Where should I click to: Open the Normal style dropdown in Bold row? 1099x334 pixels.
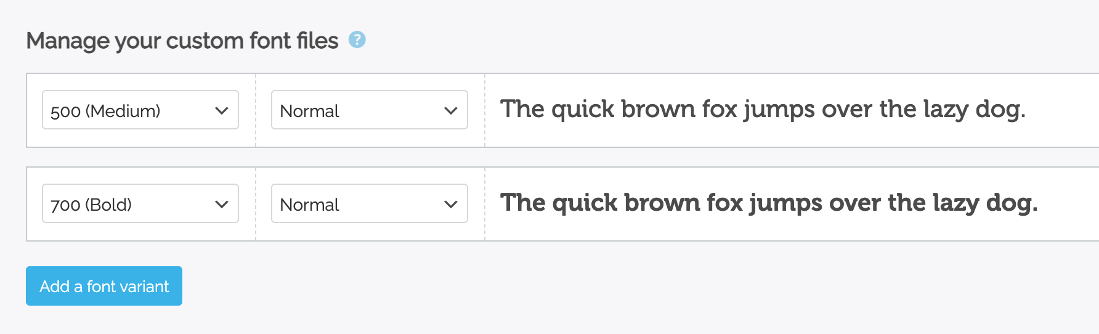(x=370, y=203)
